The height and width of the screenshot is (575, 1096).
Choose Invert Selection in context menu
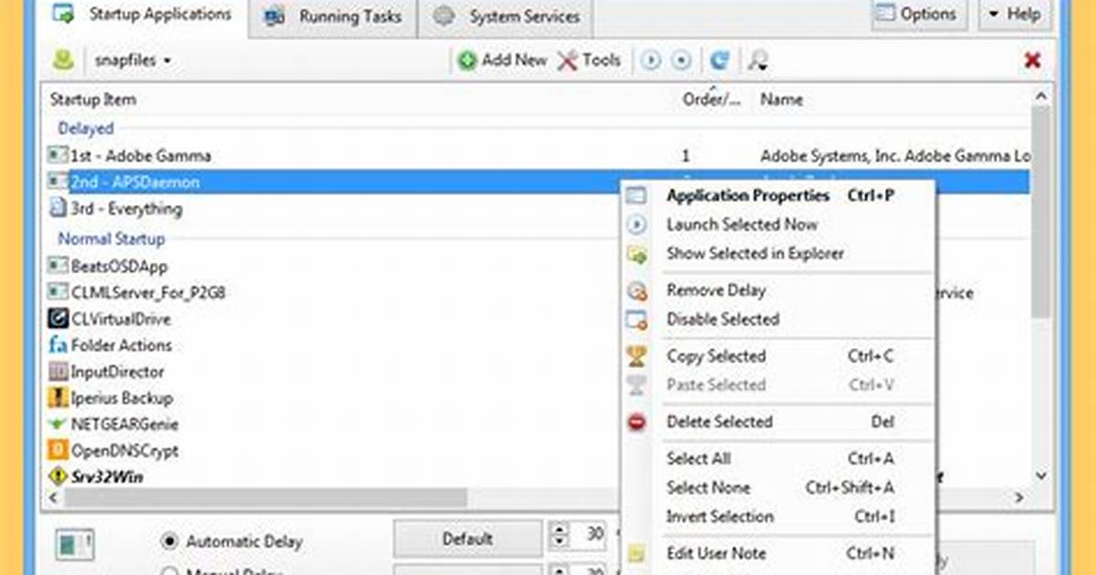click(779, 517)
